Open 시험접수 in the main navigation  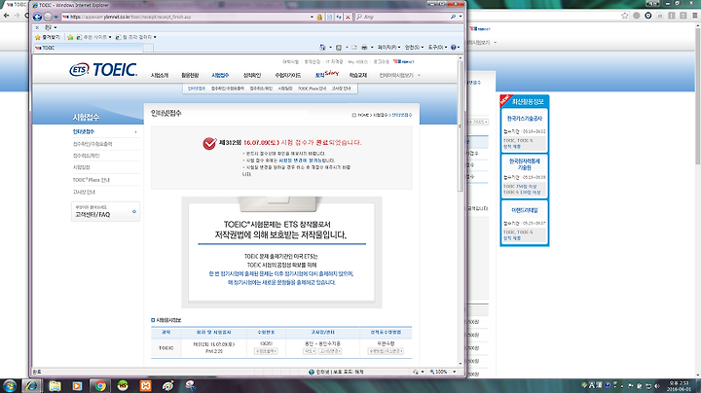pos(220,76)
